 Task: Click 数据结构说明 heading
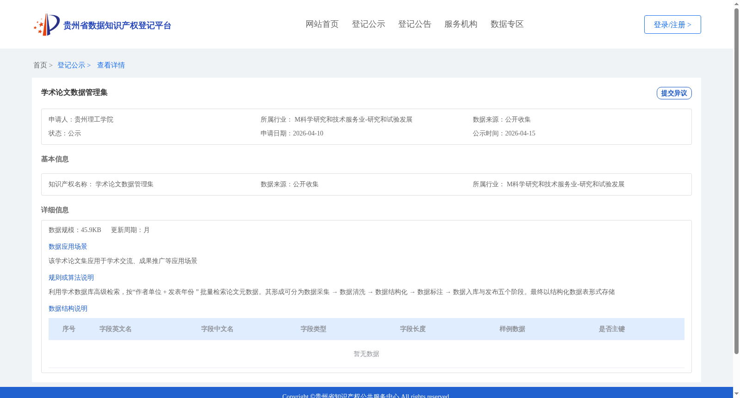click(68, 308)
